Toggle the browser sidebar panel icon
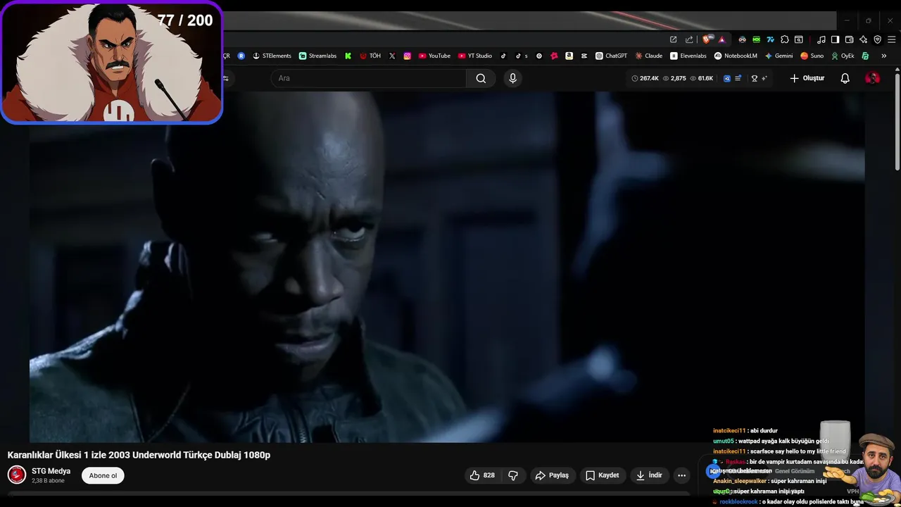The width and height of the screenshot is (901, 507). (835, 39)
